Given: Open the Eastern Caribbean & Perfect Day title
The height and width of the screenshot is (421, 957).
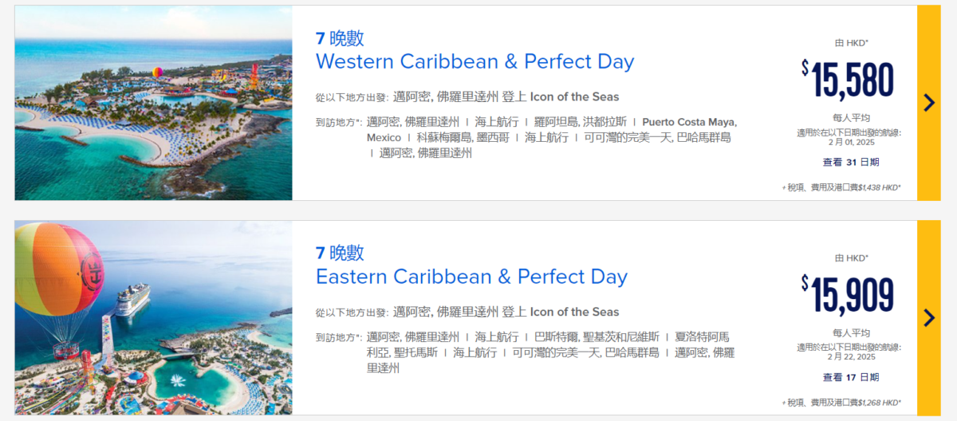Looking at the screenshot, I should tap(471, 277).
